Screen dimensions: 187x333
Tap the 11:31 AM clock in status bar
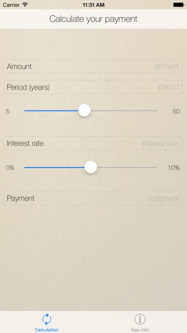pyautogui.click(x=93, y=5)
